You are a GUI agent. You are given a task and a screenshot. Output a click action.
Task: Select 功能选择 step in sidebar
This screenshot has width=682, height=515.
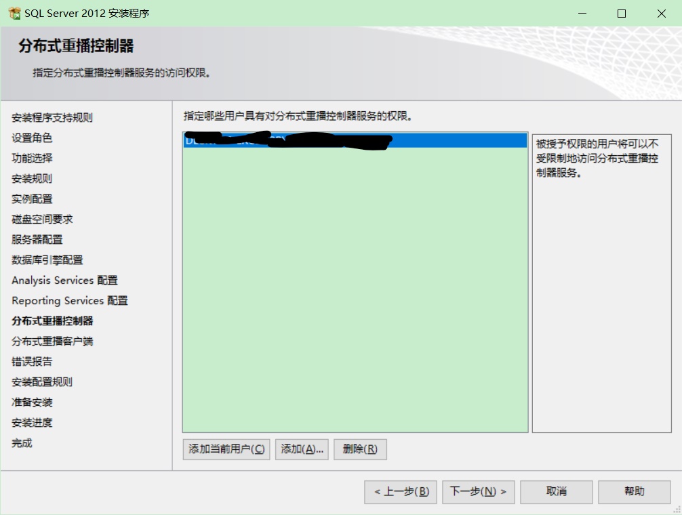point(32,158)
